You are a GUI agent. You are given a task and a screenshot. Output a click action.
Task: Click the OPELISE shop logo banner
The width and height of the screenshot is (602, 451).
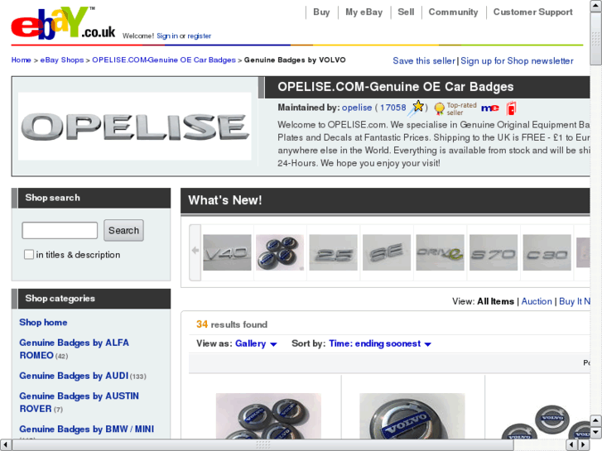tap(135, 127)
